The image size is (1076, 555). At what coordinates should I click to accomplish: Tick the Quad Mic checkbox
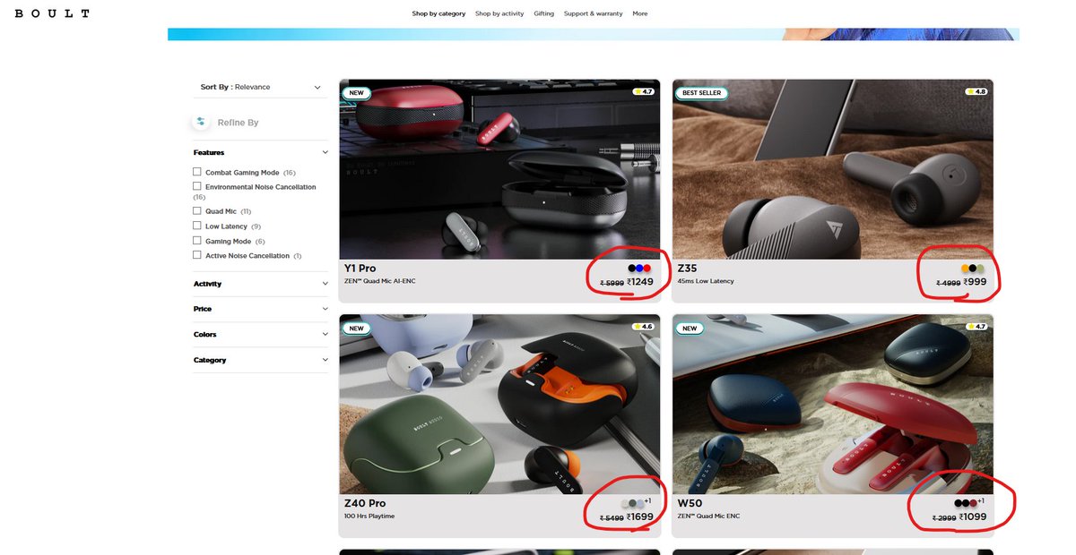pyautogui.click(x=197, y=211)
